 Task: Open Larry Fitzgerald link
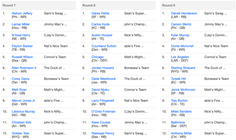point(103,101)
